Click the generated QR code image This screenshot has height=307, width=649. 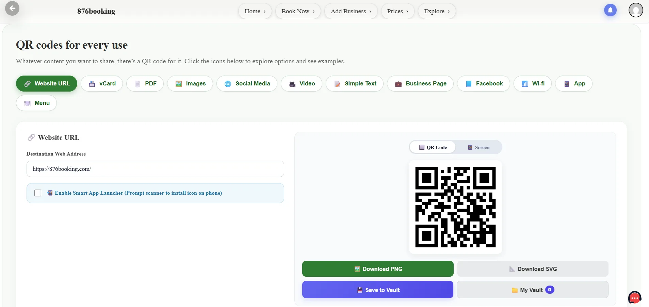click(x=455, y=207)
